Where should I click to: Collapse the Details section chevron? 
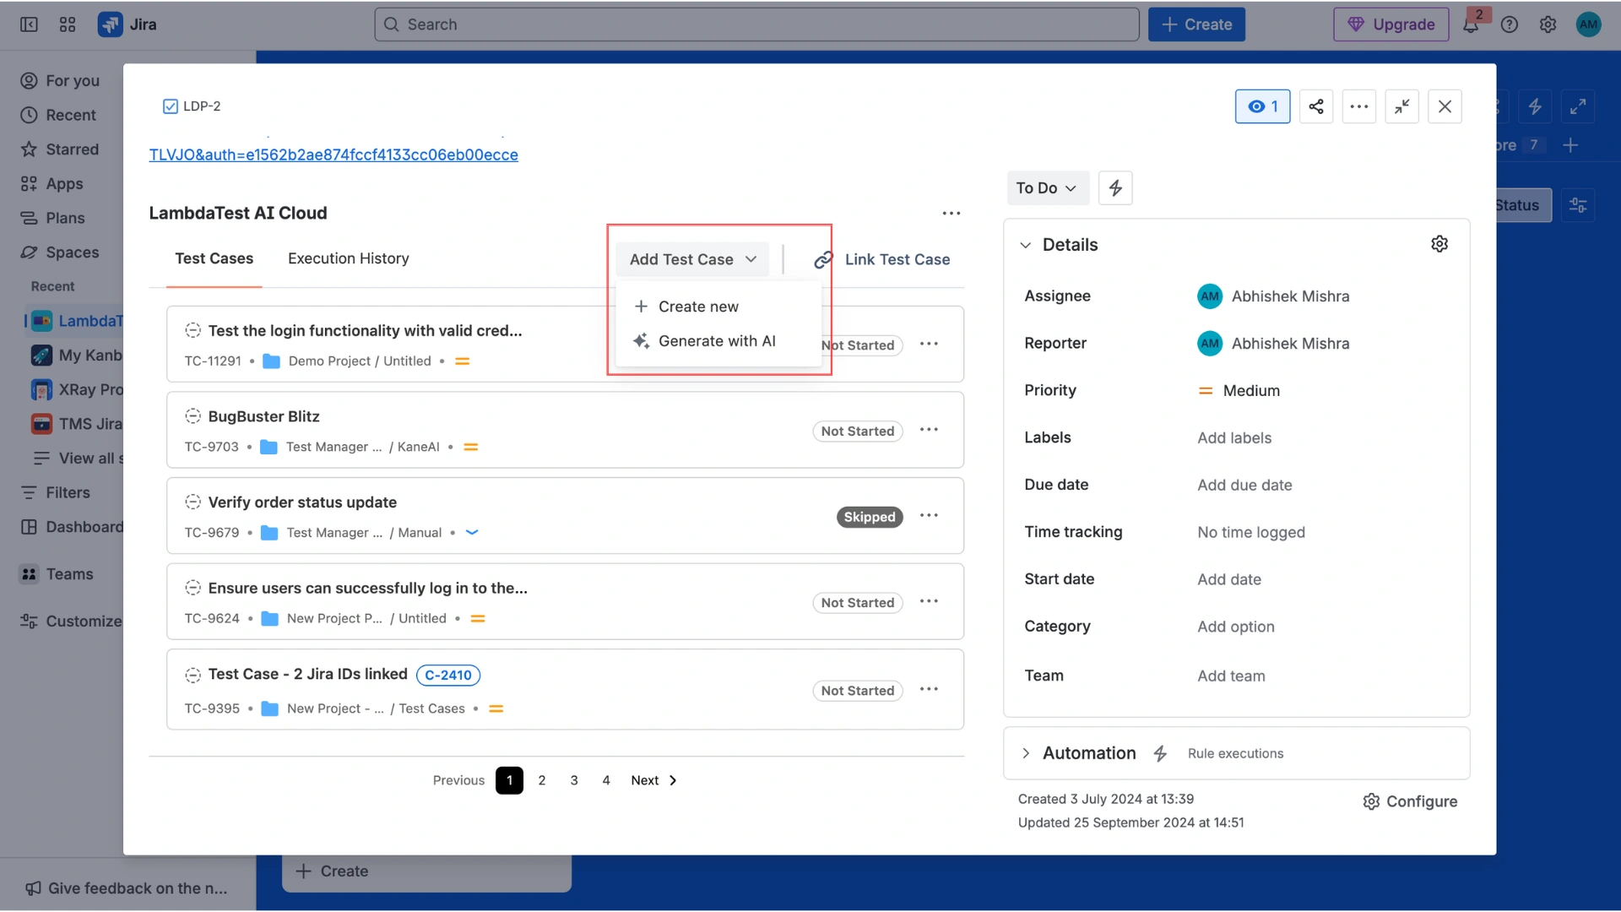[x=1025, y=245]
